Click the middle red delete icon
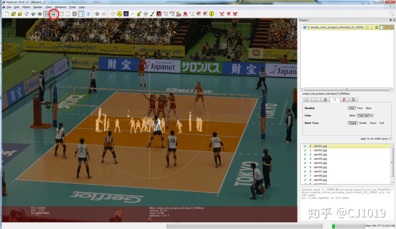The height and width of the screenshot is (229, 396). tap(229, 14)
